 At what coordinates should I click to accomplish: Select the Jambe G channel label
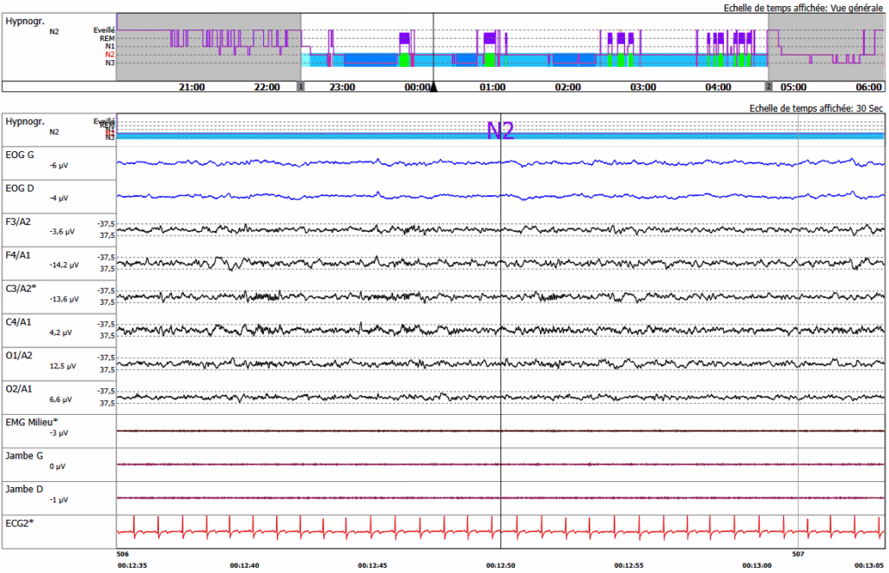[x=22, y=456]
